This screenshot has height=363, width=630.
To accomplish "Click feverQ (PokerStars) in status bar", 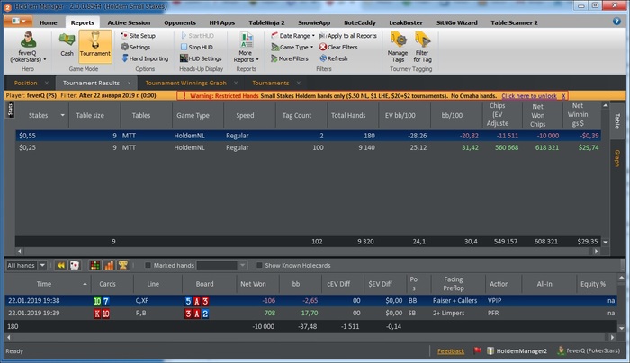I will tap(589, 351).
